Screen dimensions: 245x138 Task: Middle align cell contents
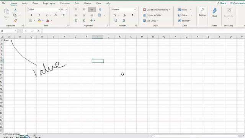(x=84, y=9)
